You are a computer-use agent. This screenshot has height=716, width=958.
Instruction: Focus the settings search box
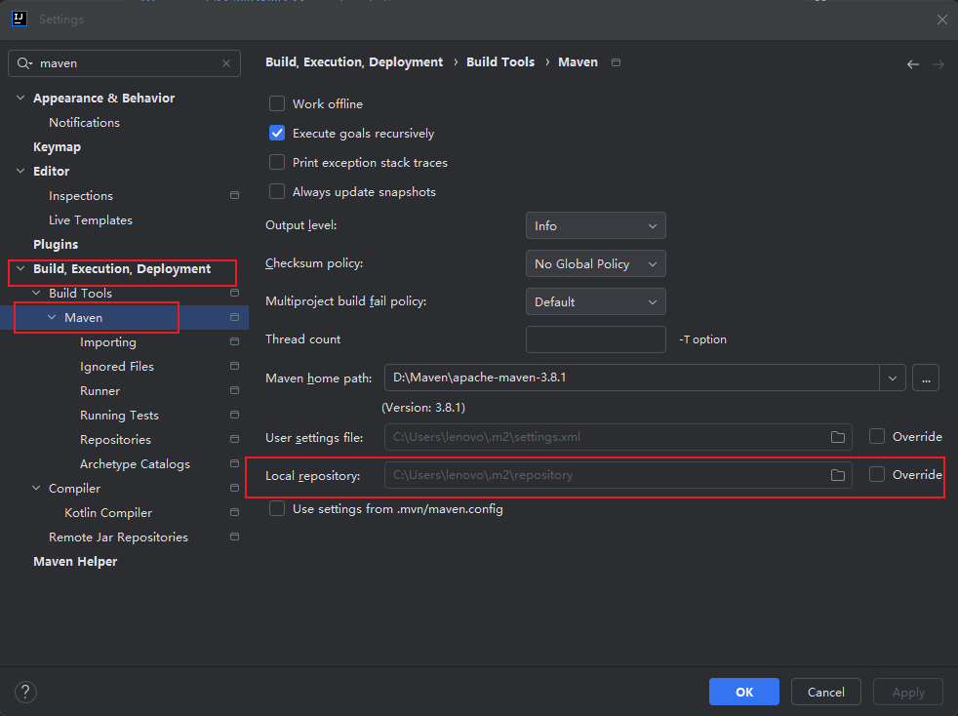point(124,63)
